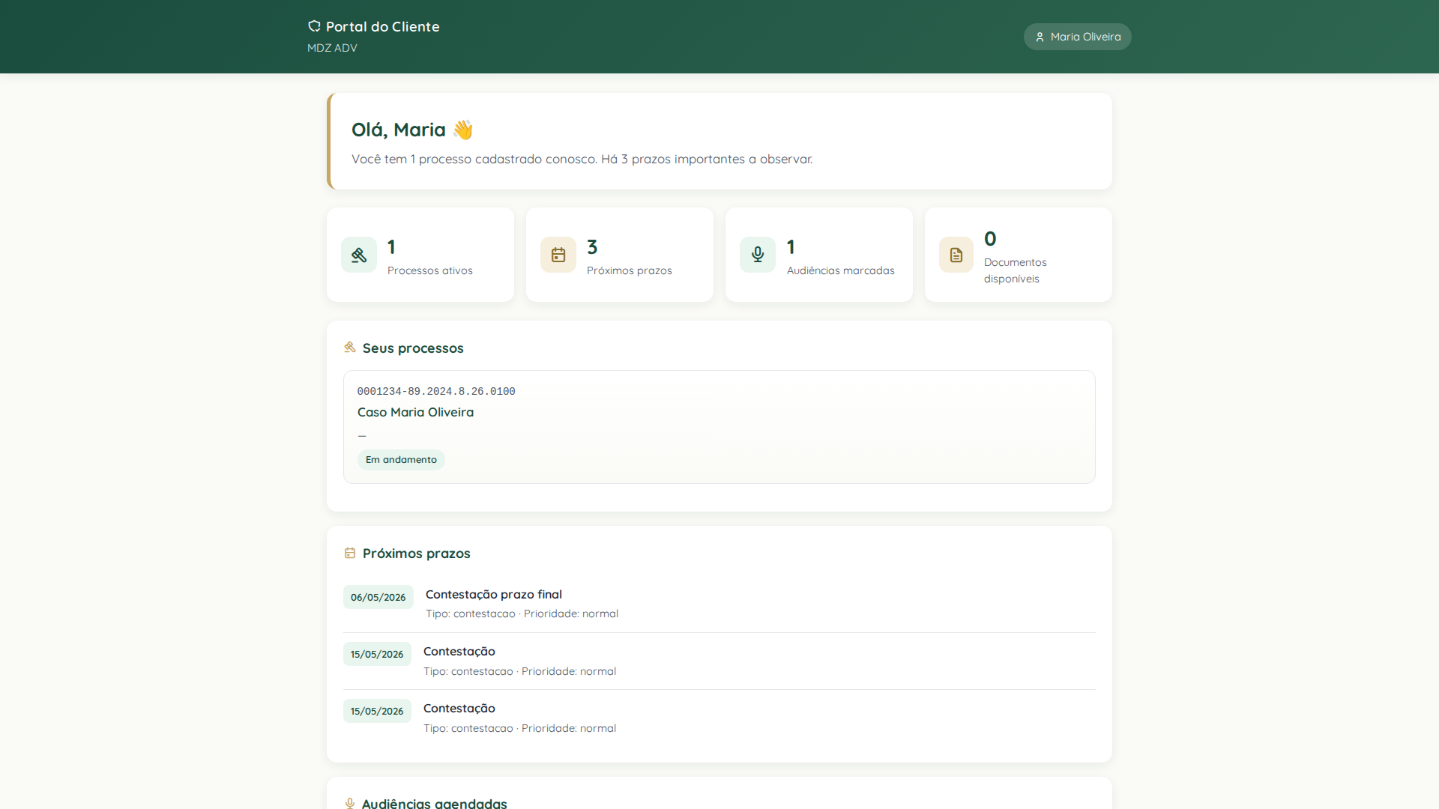The image size is (1439, 809).
Task: Click the Olá, Maria greeting heading
Action: point(412,130)
